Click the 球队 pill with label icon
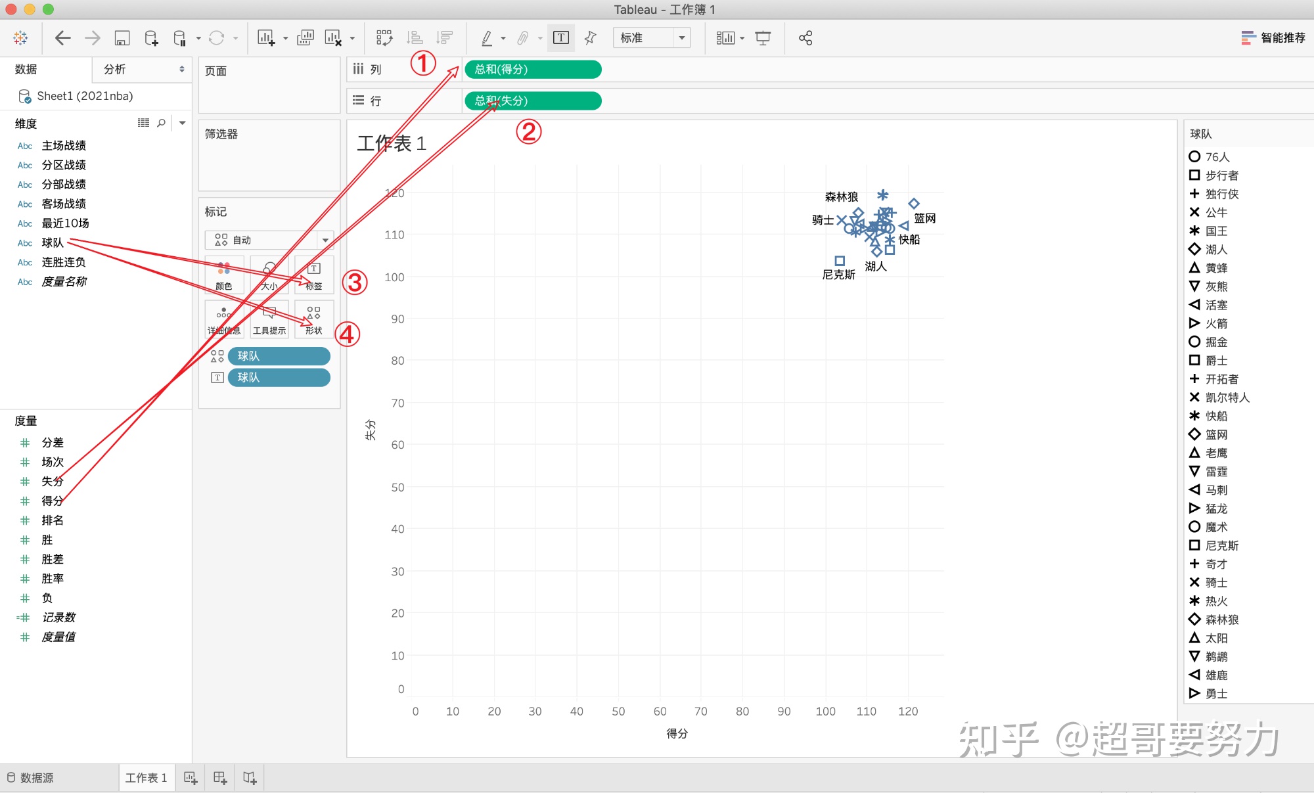 click(279, 378)
